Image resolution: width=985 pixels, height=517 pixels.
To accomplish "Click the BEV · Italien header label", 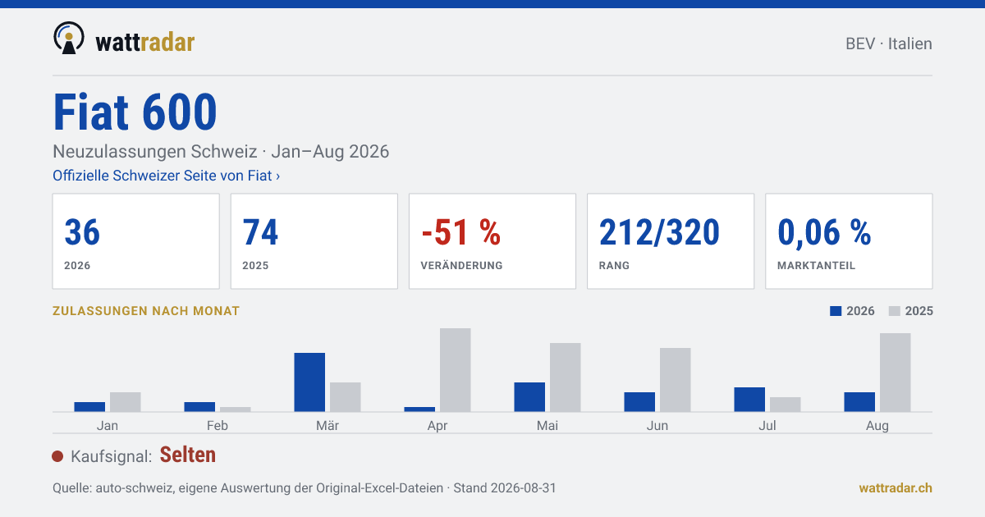I will pyautogui.click(x=889, y=43).
